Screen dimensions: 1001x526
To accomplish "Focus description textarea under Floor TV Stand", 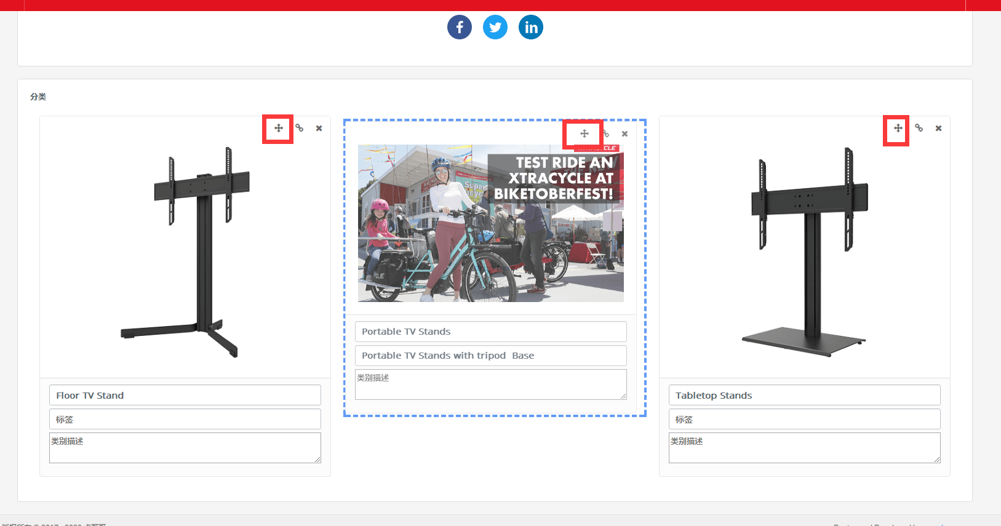I will click(x=185, y=448).
